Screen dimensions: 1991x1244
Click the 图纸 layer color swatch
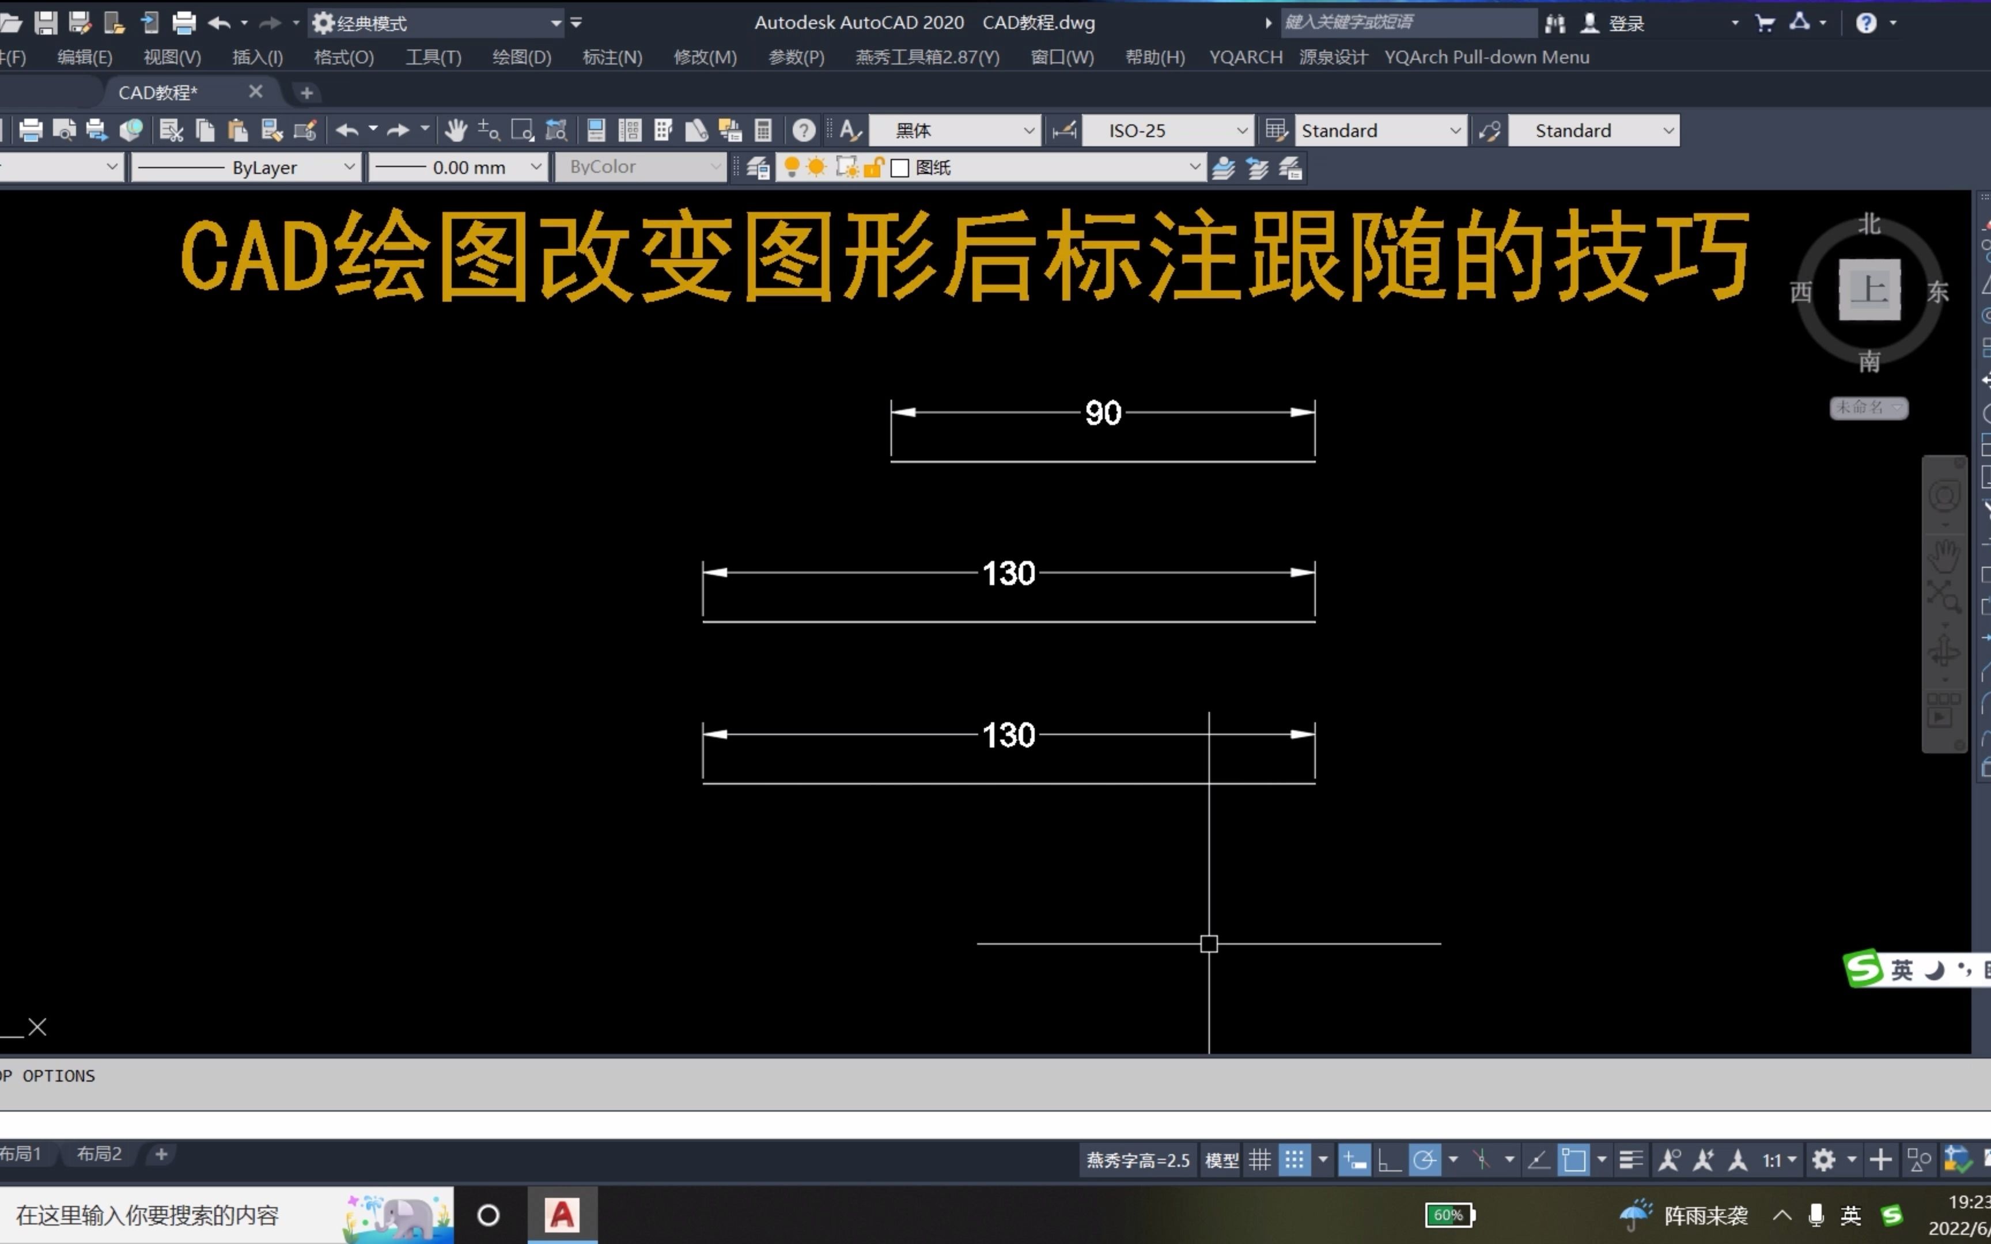click(900, 168)
